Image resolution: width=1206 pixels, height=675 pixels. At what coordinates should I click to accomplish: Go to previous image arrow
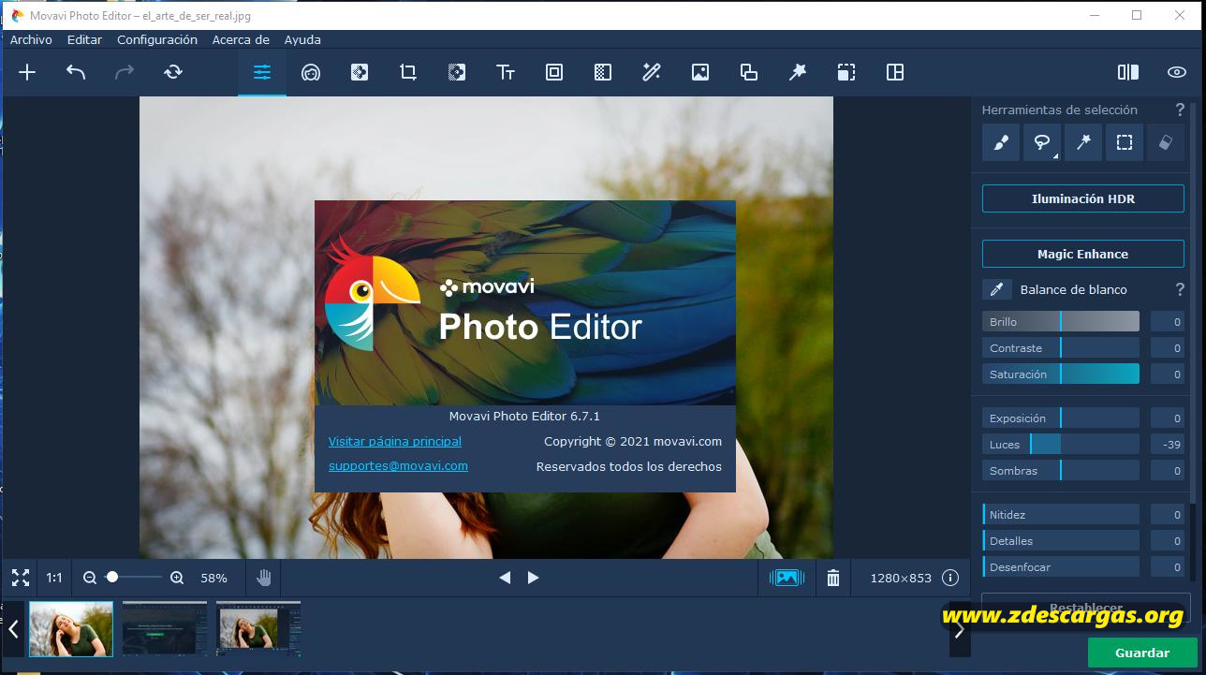(505, 578)
